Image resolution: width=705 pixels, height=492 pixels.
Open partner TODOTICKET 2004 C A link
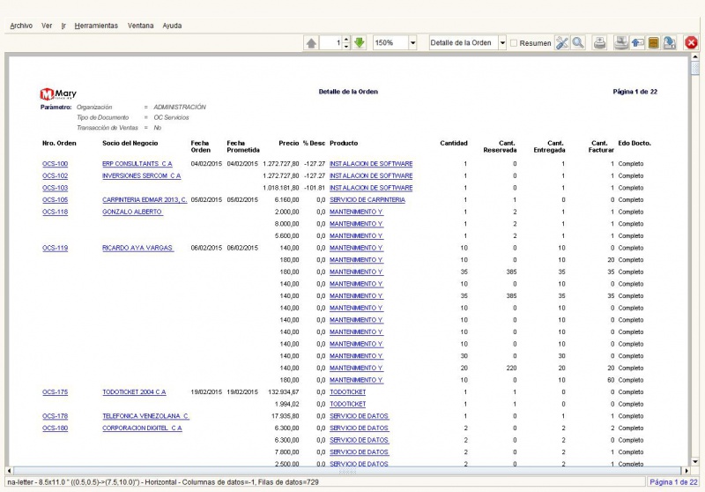[x=134, y=392]
